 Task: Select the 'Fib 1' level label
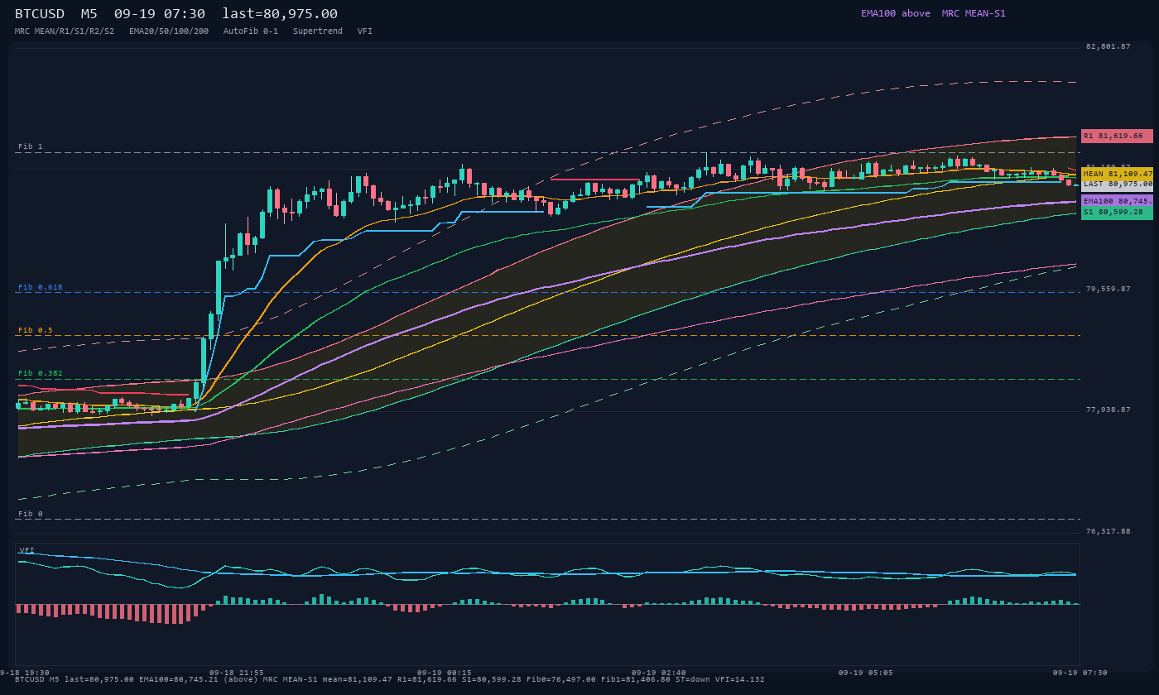(x=31, y=146)
